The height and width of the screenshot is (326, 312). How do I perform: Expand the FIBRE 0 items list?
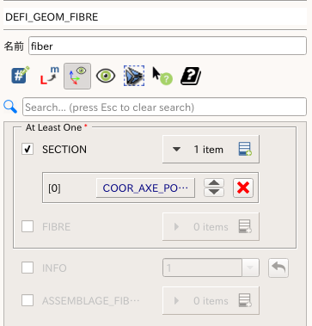(x=176, y=227)
